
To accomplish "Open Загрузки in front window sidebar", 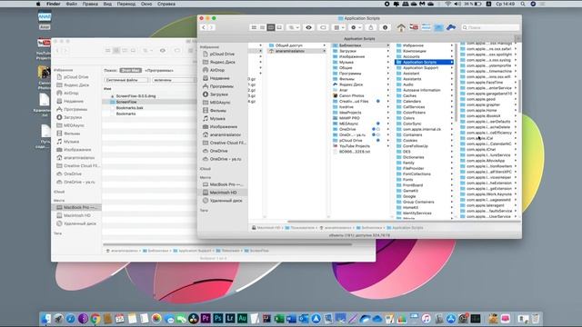I will point(219,94).
